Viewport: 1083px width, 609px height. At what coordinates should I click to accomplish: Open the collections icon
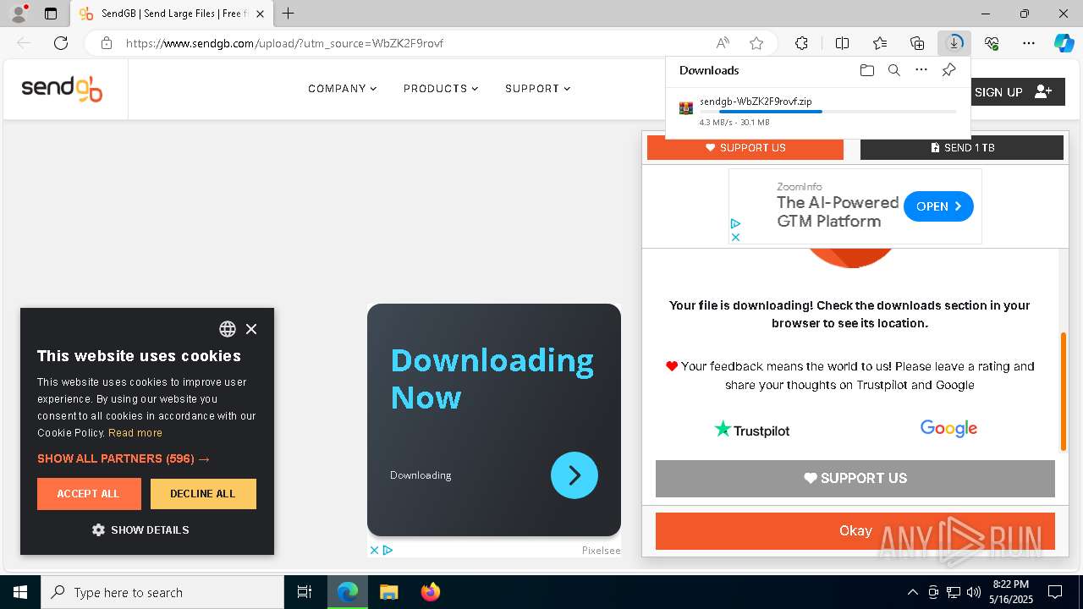917,43
